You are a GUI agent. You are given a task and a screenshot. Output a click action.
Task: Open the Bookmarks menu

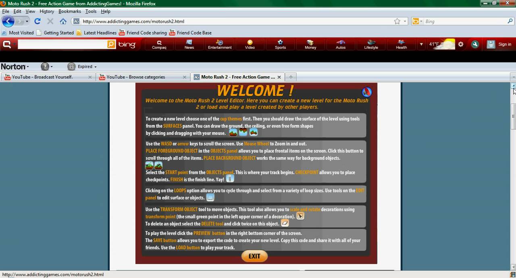point(70,11)
